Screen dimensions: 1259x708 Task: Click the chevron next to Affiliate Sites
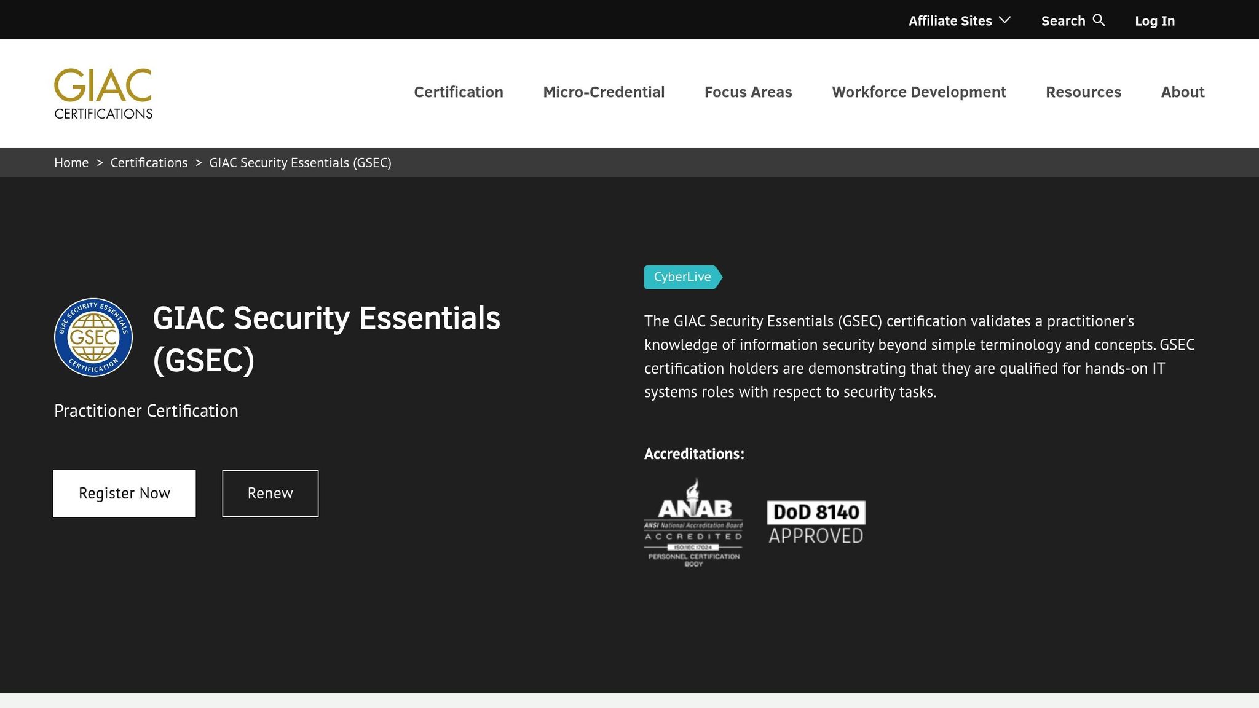coord(1004,20)
